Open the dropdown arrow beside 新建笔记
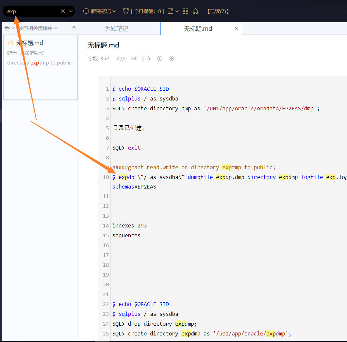The width and height of the screenshot is (347, 342). pos(114,11)
